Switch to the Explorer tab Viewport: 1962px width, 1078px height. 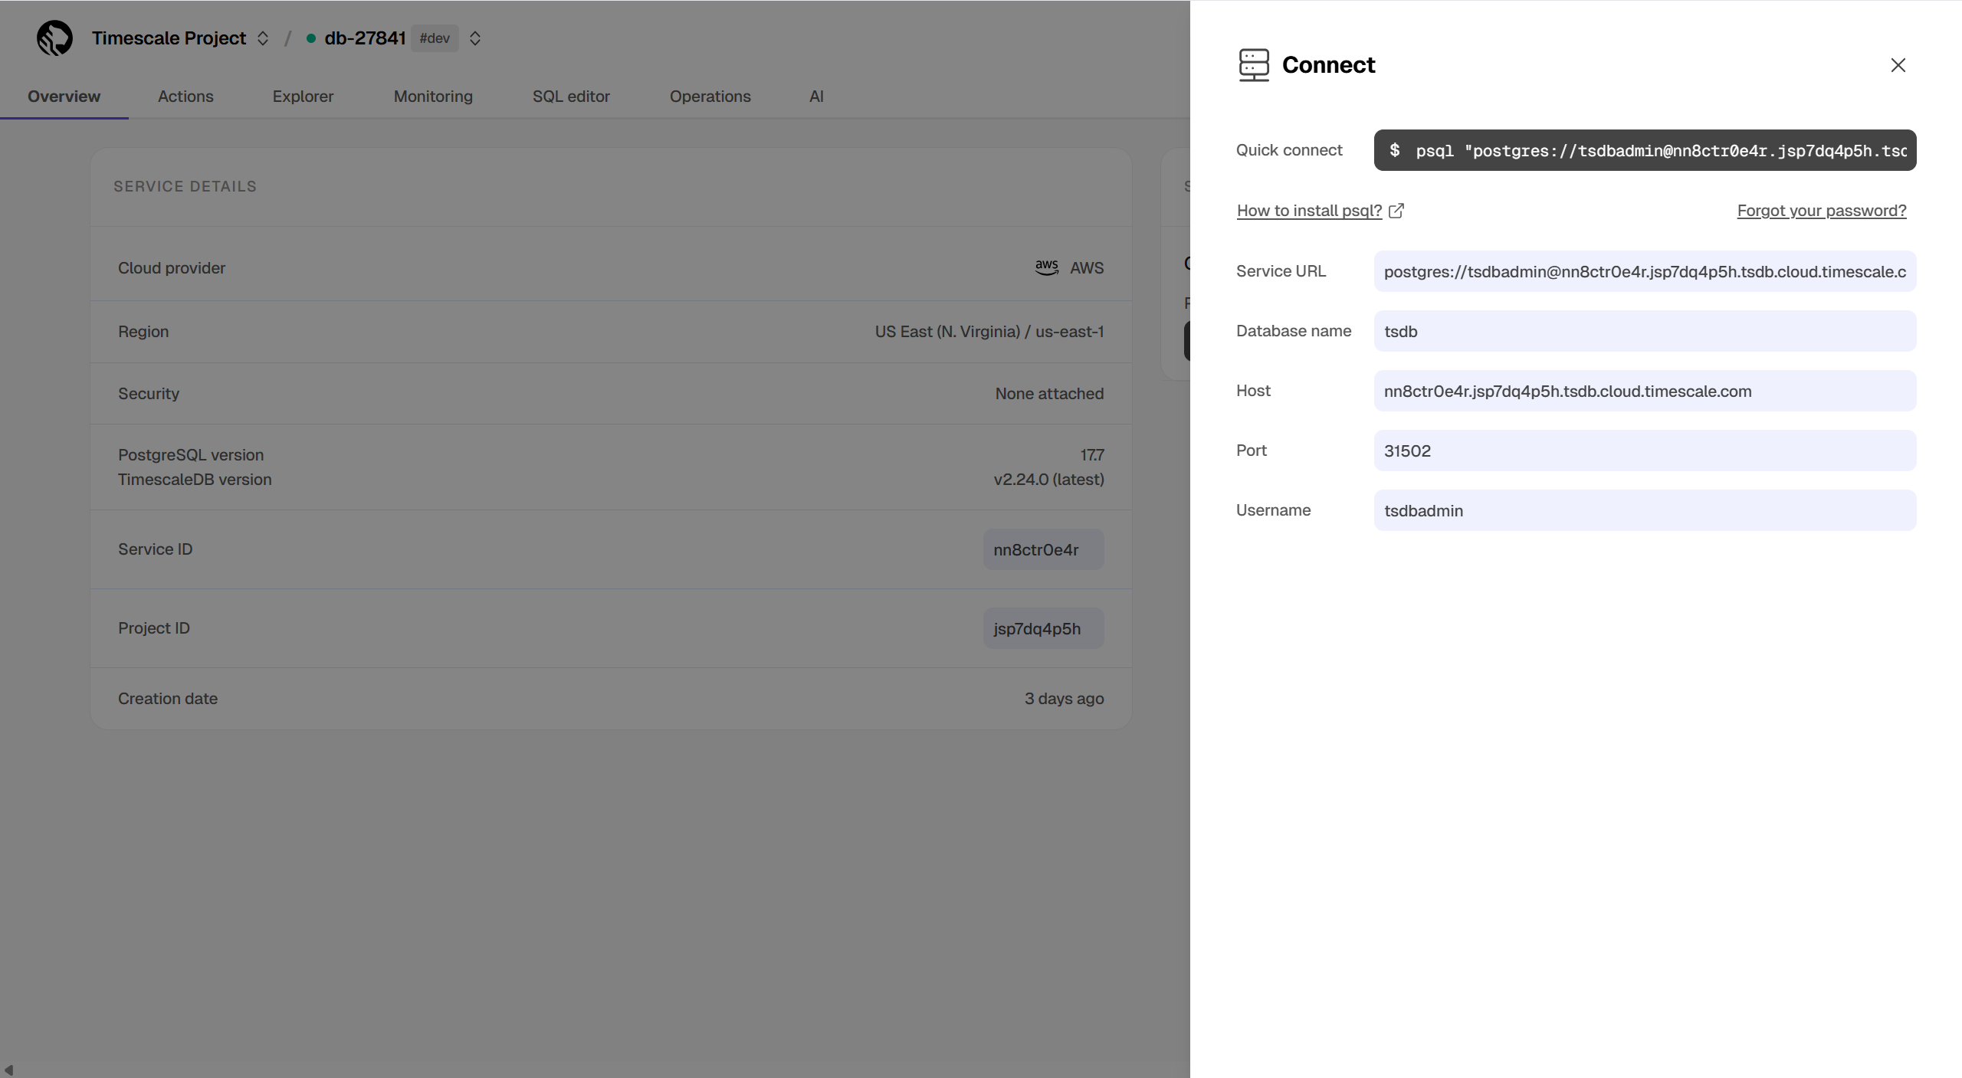303,97
